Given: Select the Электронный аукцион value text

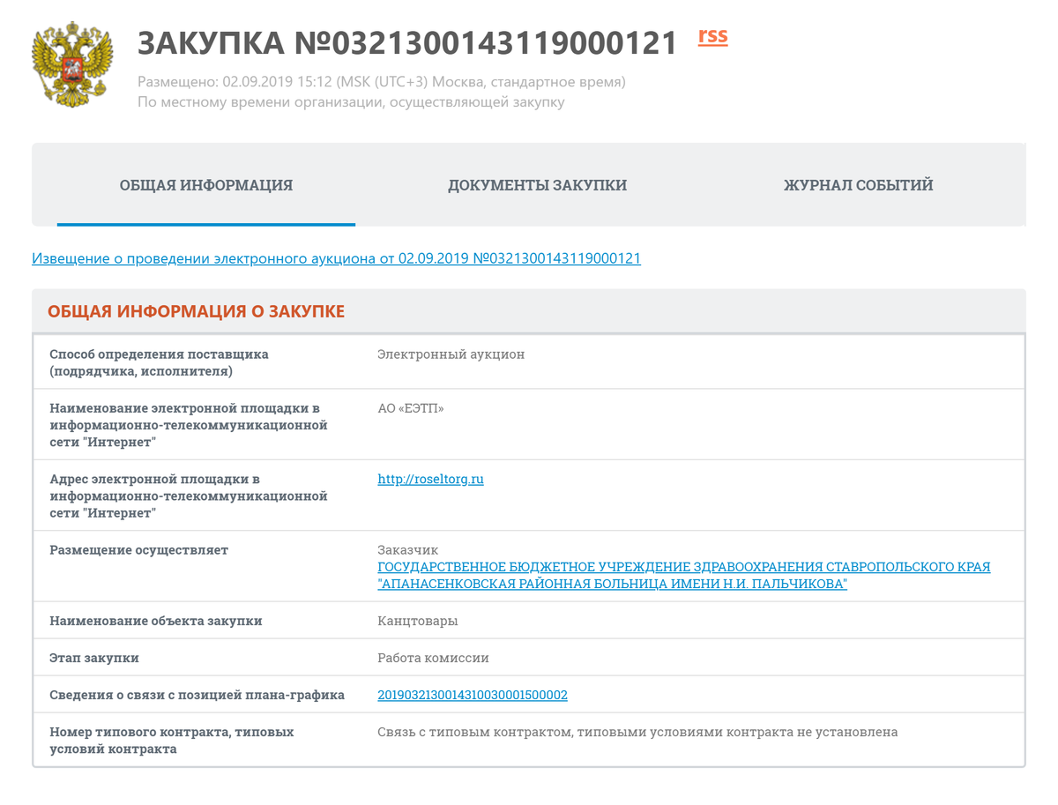Looking at the screenshot, I should tap(451, 354).
